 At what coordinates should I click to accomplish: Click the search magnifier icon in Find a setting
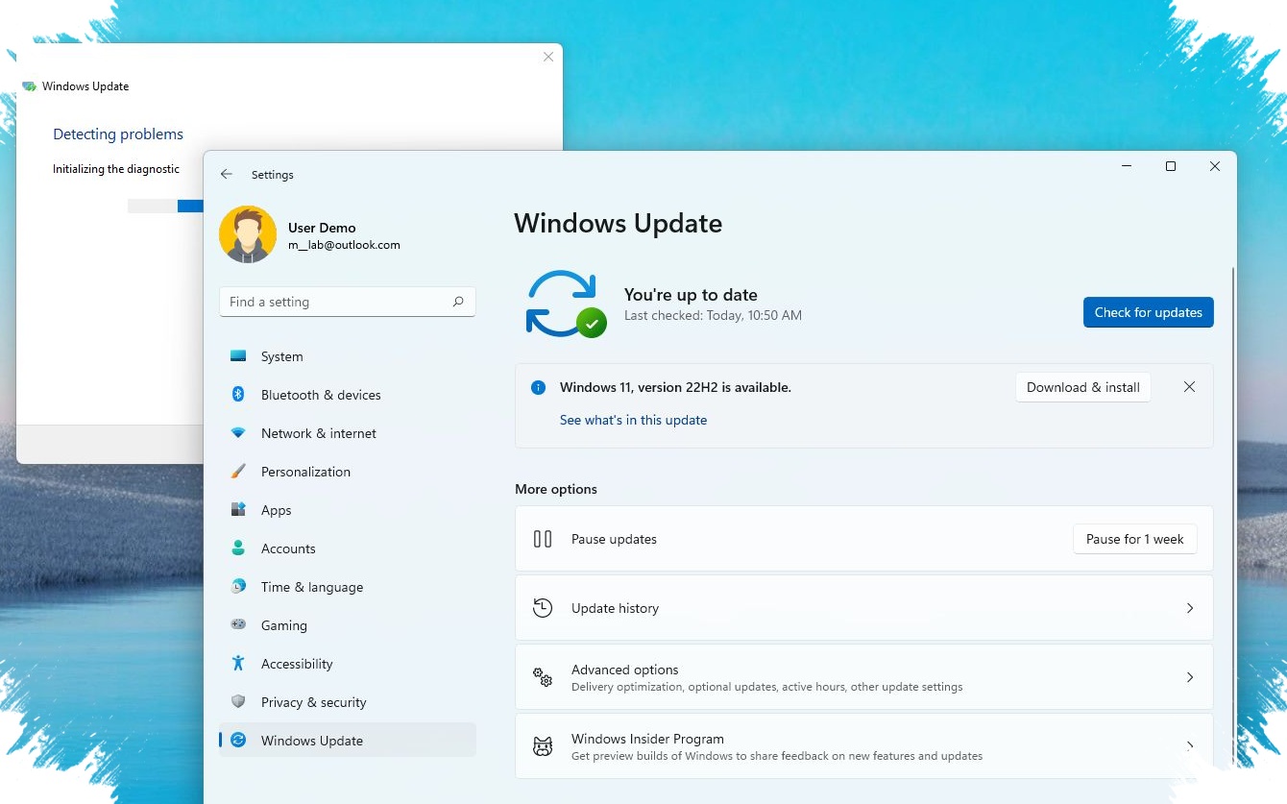point(458,302)
